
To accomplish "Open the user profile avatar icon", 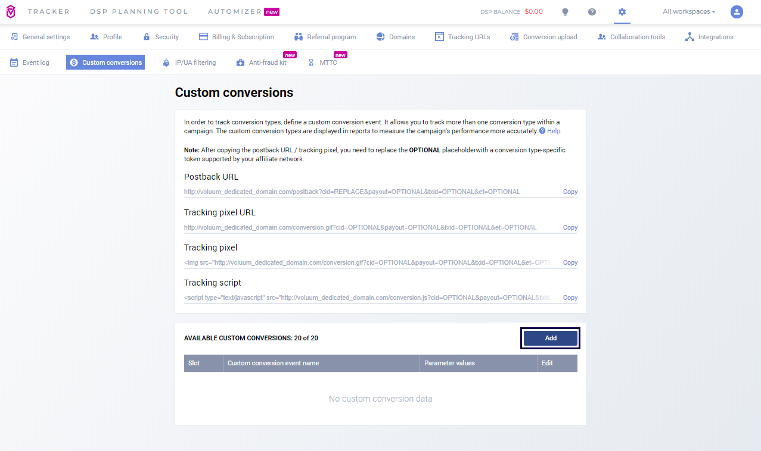I will [737, 11].
